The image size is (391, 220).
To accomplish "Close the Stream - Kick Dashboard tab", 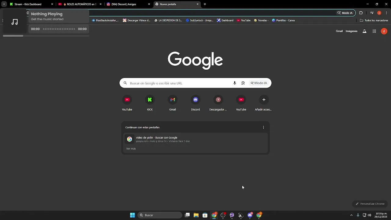I will click(52, 4).
